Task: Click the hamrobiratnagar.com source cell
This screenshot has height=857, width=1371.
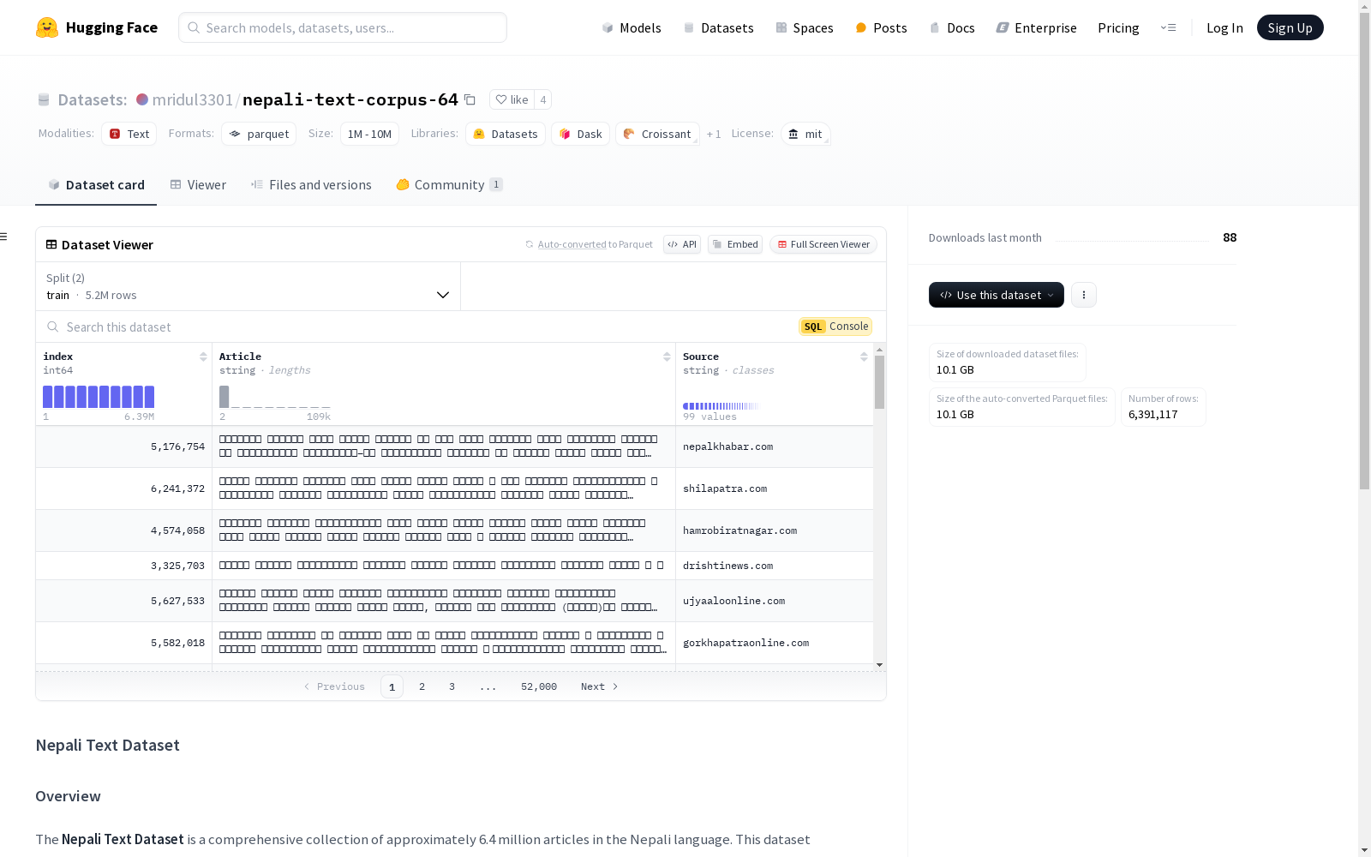Action: pyautogui.click(x=775, y=530)
